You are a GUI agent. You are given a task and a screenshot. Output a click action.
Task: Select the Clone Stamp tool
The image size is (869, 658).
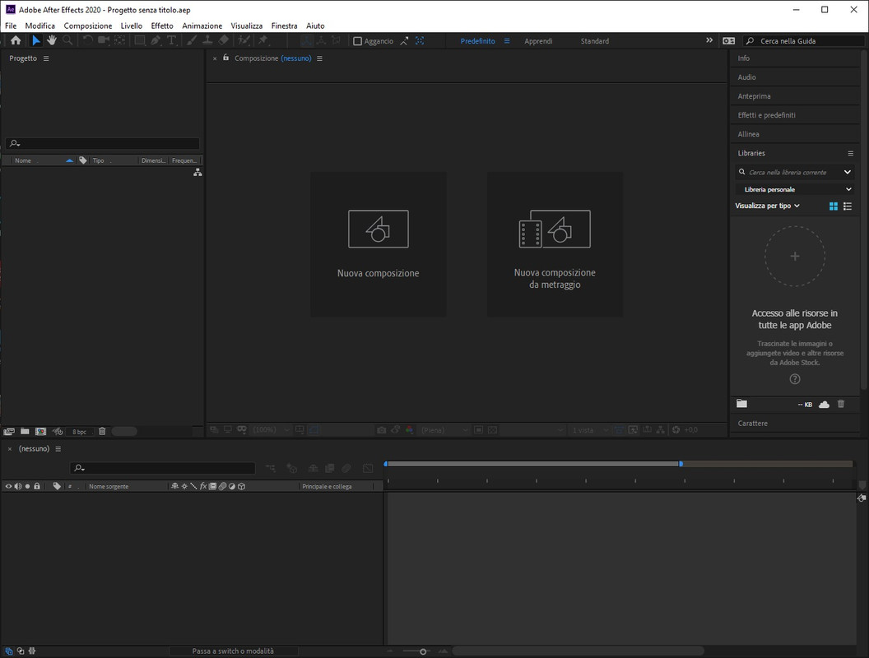[207, 40]
